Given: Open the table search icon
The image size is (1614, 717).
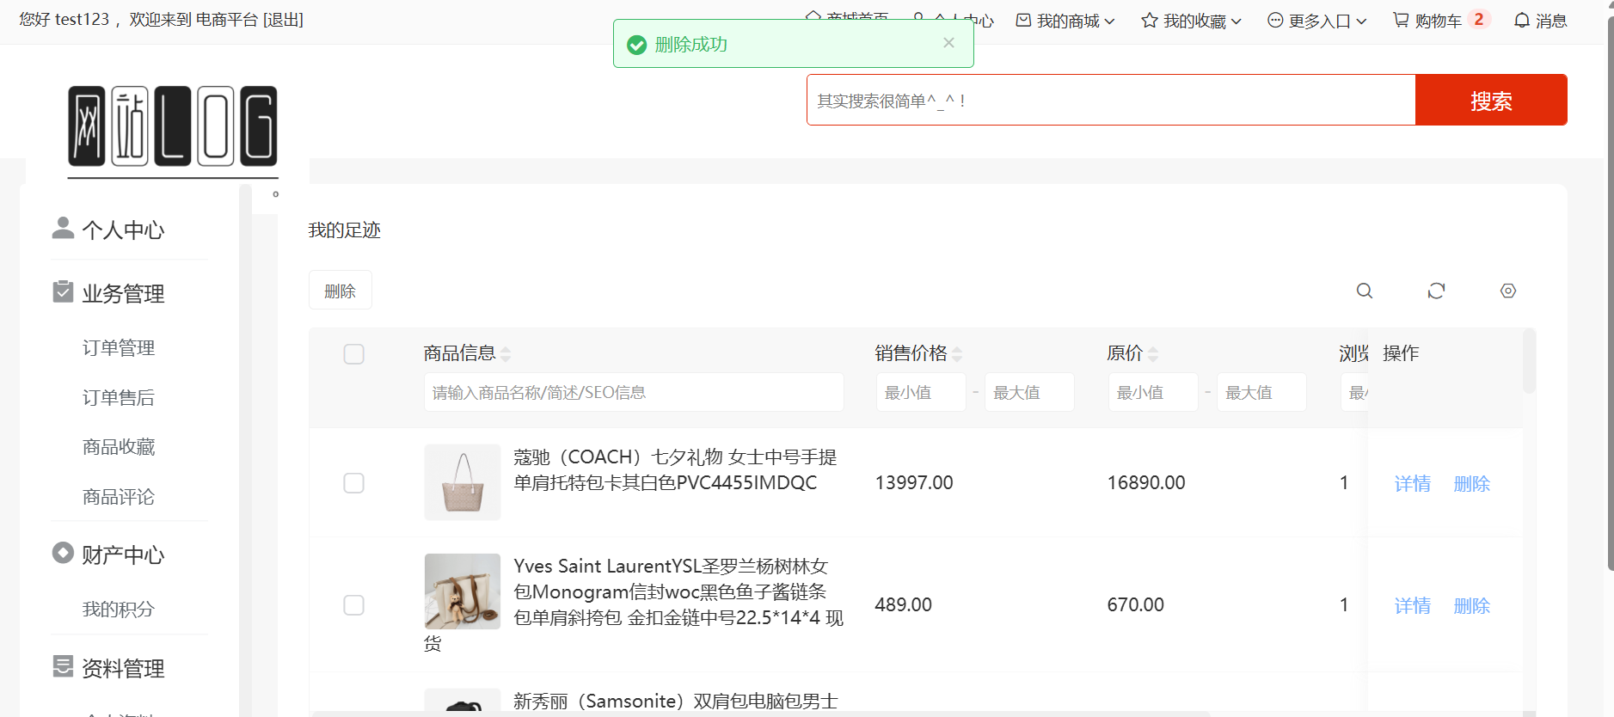Looking at the screenshot, I should coord(1365,291).
